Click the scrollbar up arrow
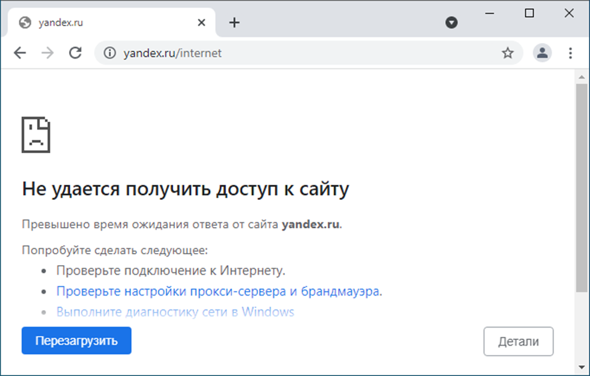The image size is (590, 376). tap(582, 77)
